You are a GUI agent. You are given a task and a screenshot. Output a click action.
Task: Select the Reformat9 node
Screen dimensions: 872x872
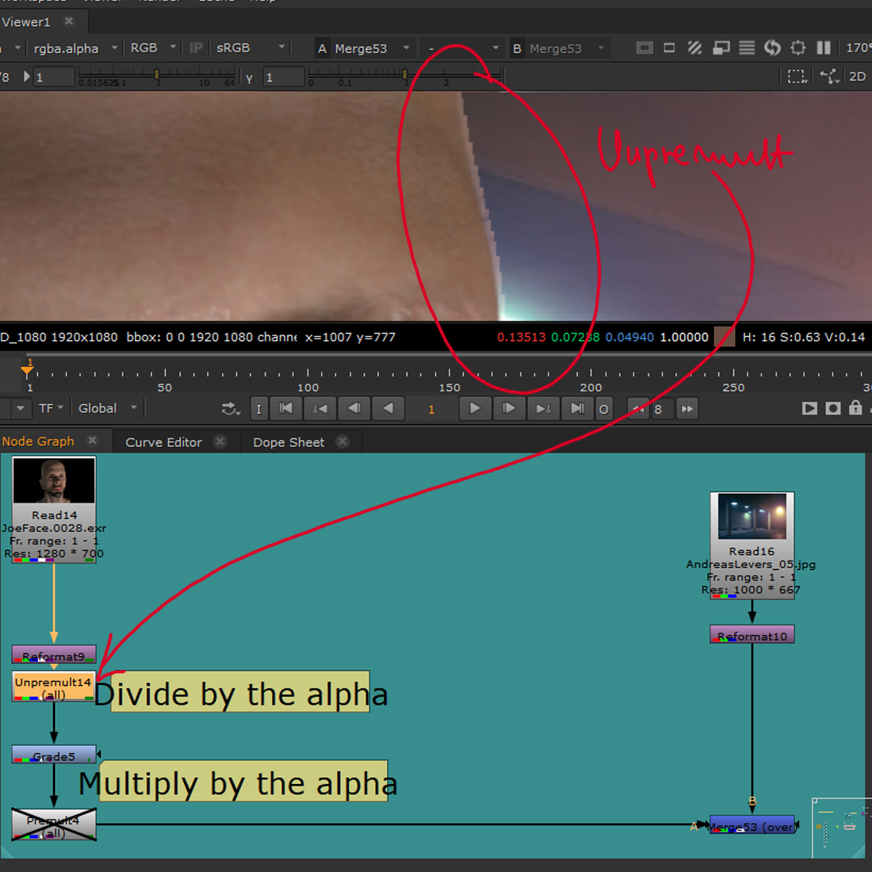pyautogui.click(x=54, y=655)
